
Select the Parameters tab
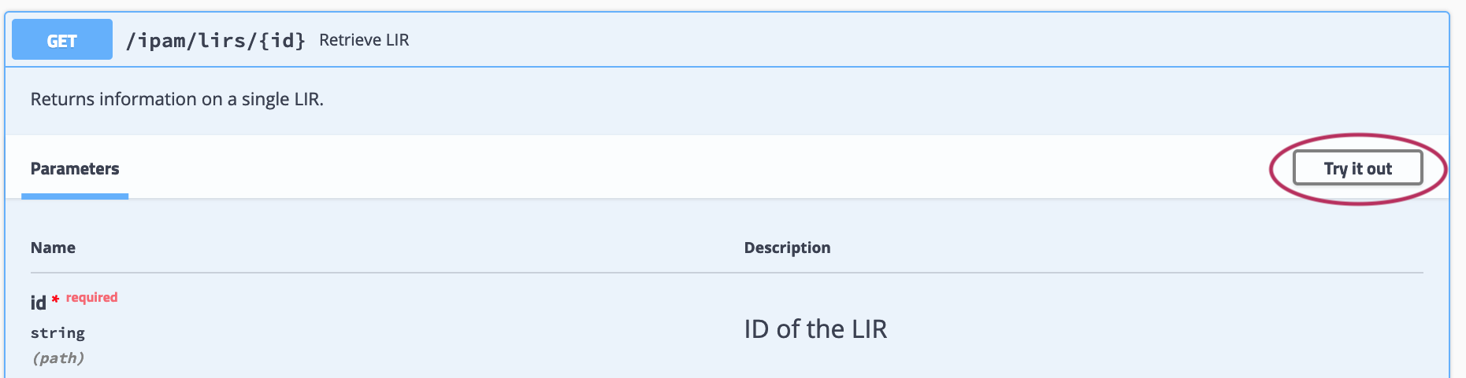[75, 169]
